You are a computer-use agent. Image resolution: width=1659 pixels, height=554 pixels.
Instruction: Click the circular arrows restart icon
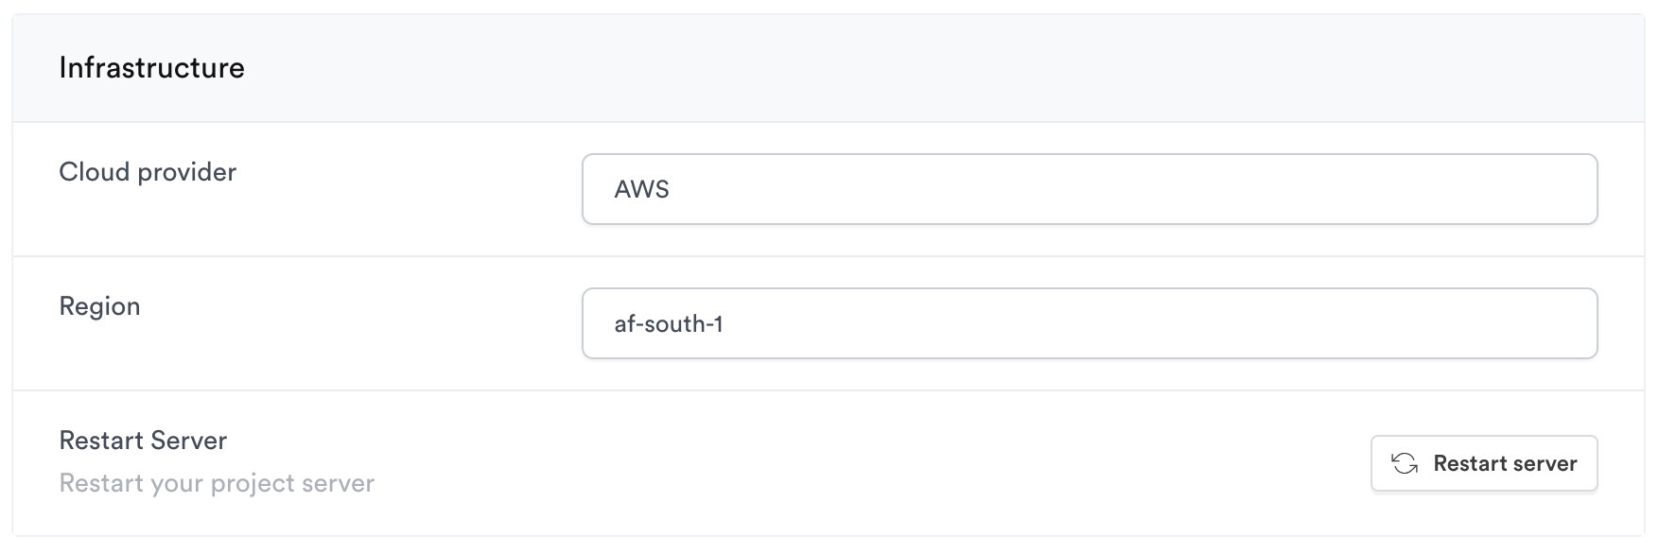pos(1405,463)
